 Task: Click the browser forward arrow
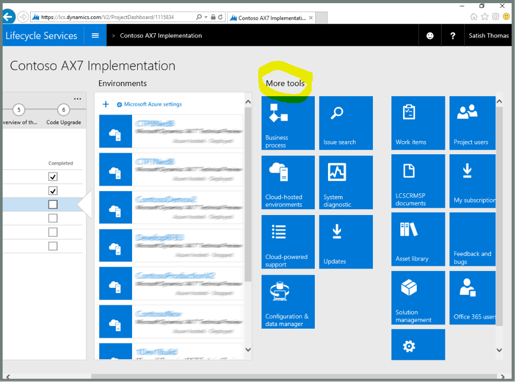(x=23, y=17)
